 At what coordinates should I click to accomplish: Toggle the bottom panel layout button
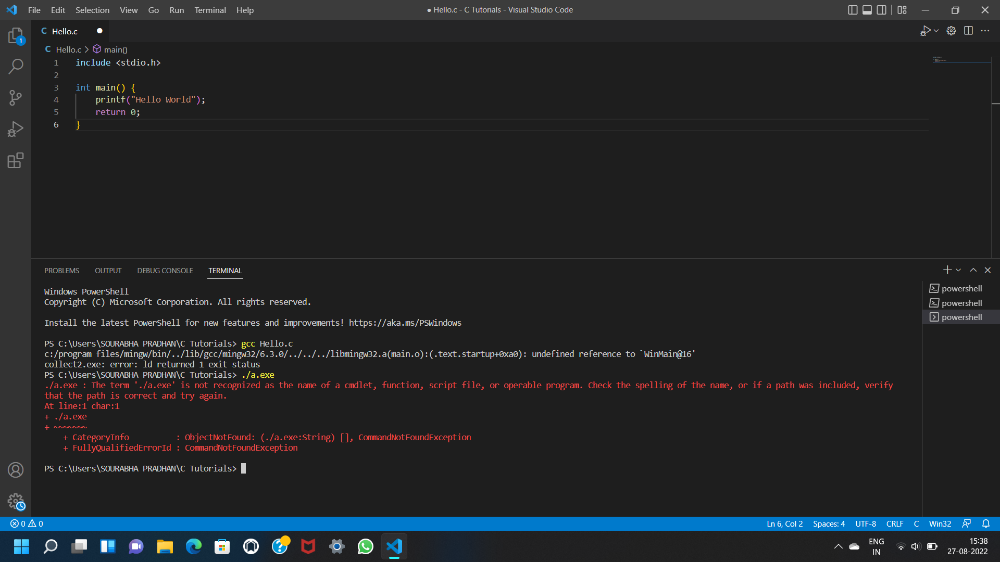click(867, 10)
